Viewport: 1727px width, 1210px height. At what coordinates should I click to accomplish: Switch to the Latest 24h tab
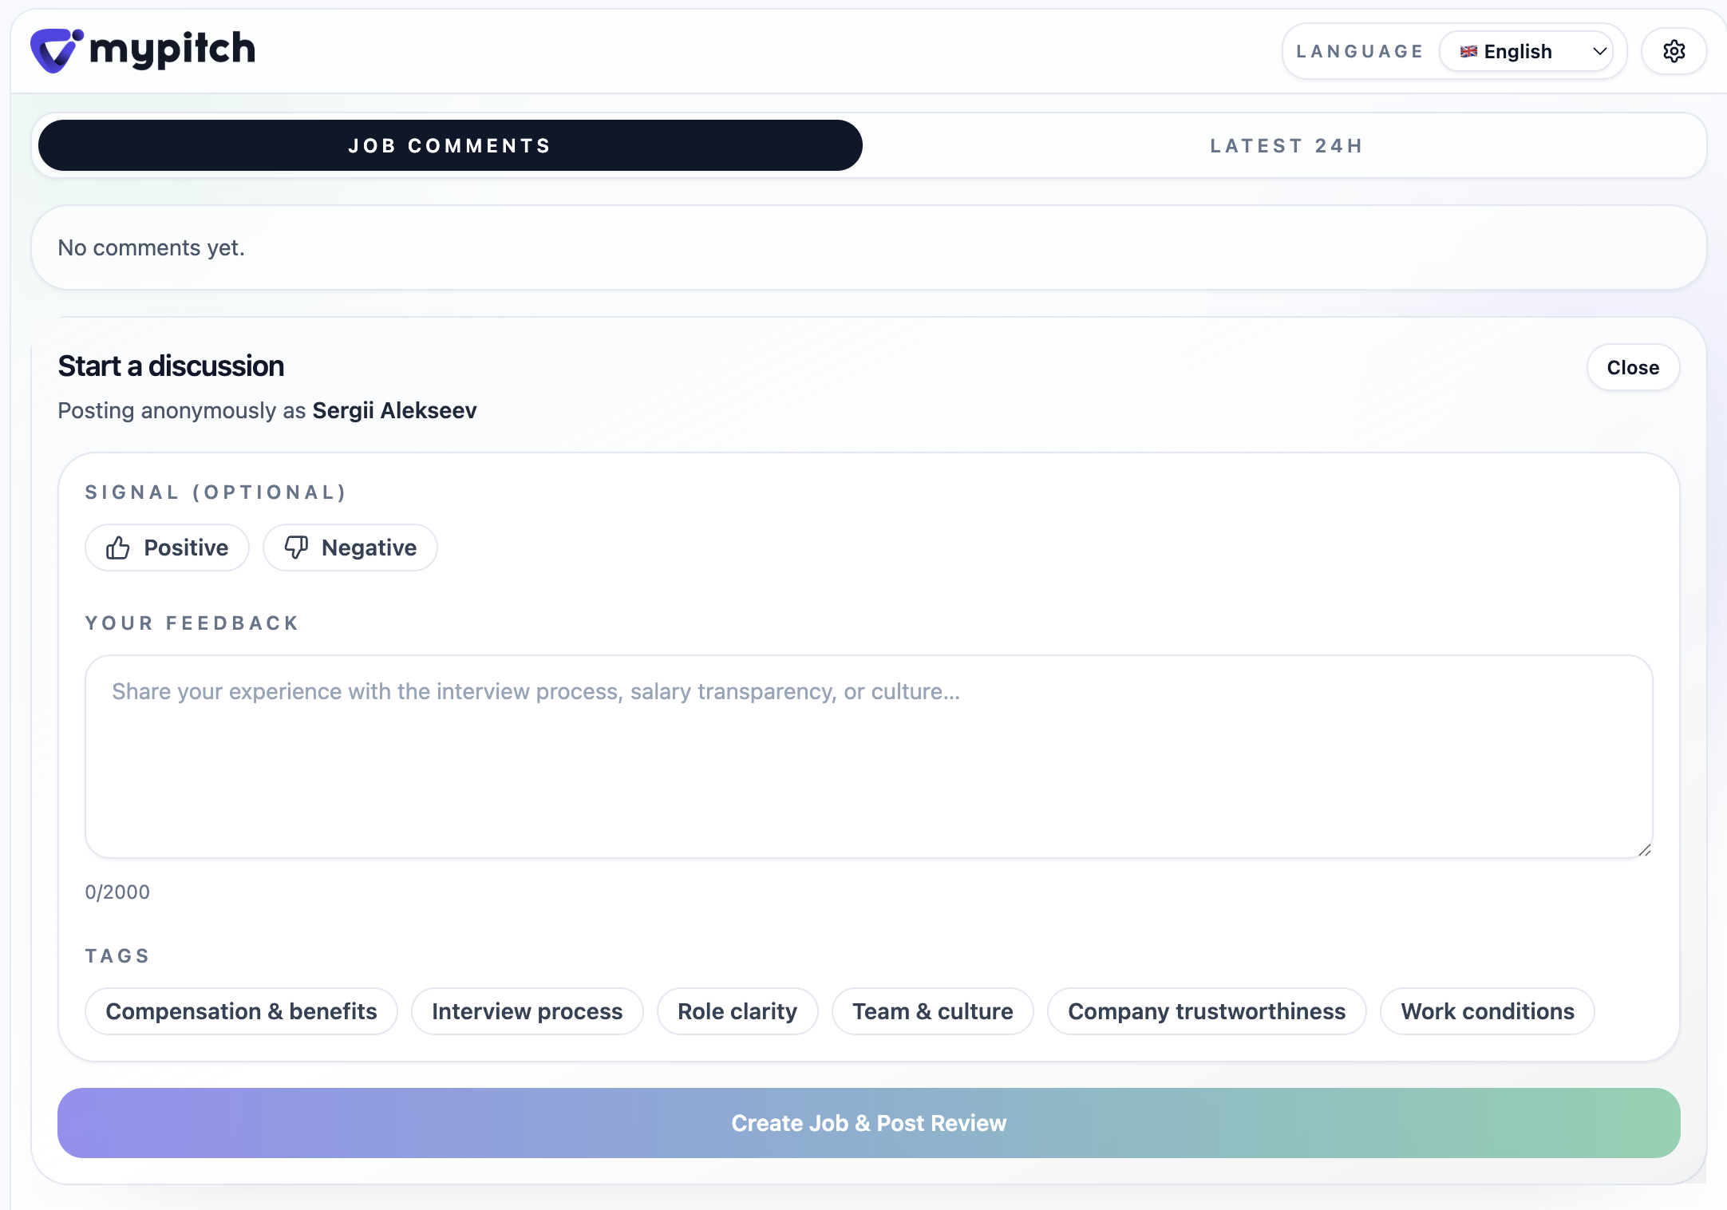coord(1285,145)
